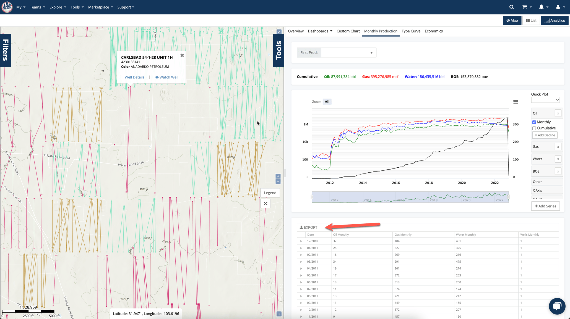Click the chart range navigator timeline

tap(410, 197)
